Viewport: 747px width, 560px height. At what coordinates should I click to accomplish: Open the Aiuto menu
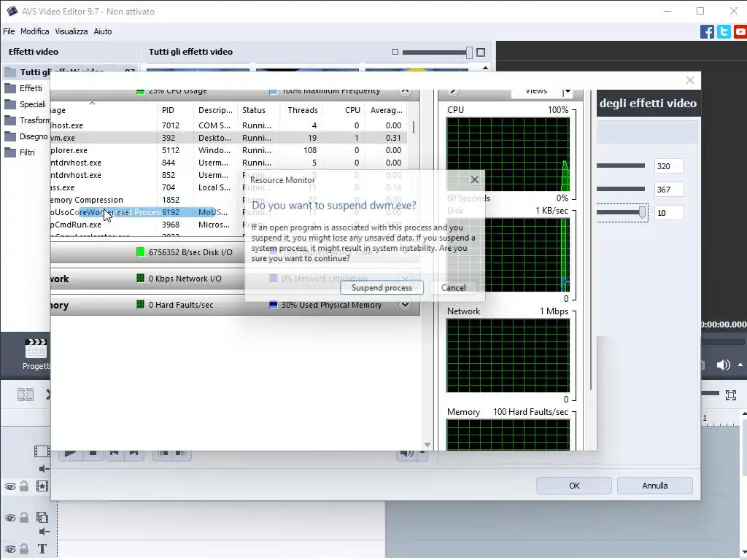[x=102, y=31]
